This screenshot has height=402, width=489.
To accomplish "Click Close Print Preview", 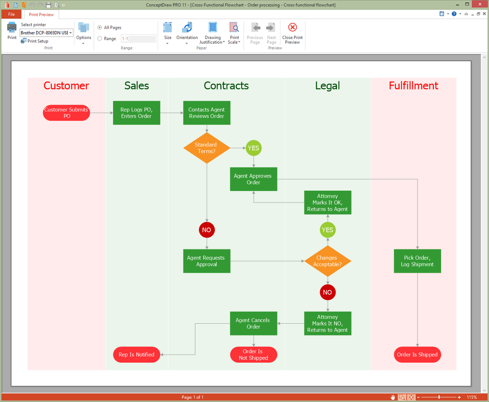I will coord(292,33).
